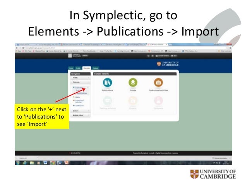Expand the Module Admin navigation section
Viewport: 247px width, 185px height.
tap(81, 115)
